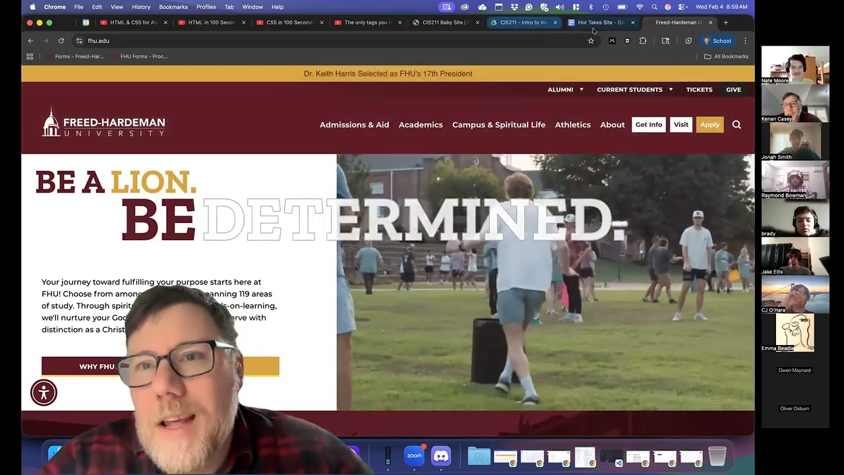Click the Freed-Hardeman University logo

pos(104,123)
